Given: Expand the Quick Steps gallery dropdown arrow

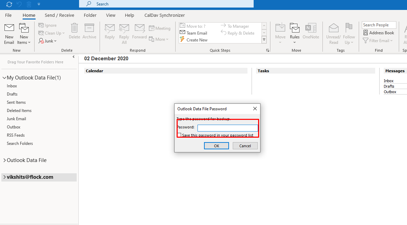Looking at the screenshot, I should click(x=264, y=39).
